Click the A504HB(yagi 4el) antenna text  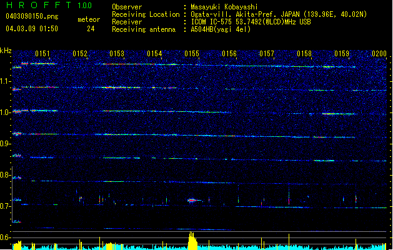221,29
